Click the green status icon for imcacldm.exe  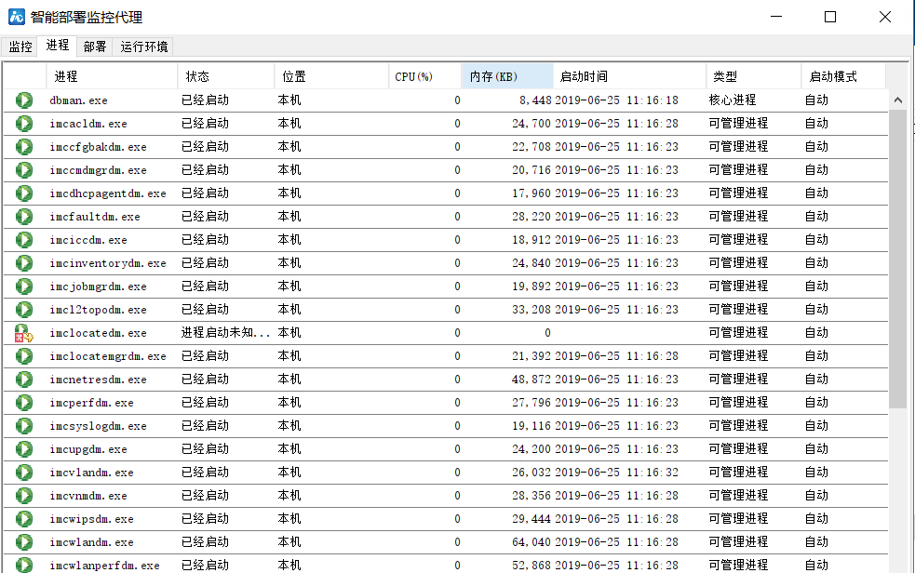click(24, 124)
